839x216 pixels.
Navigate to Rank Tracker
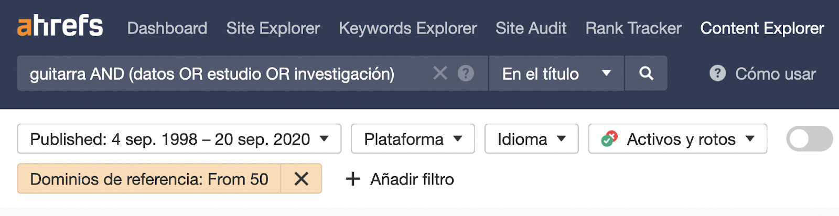coord(633,28)
